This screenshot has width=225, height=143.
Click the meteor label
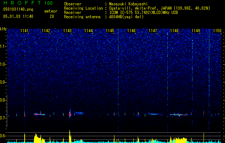click(51, 11)
